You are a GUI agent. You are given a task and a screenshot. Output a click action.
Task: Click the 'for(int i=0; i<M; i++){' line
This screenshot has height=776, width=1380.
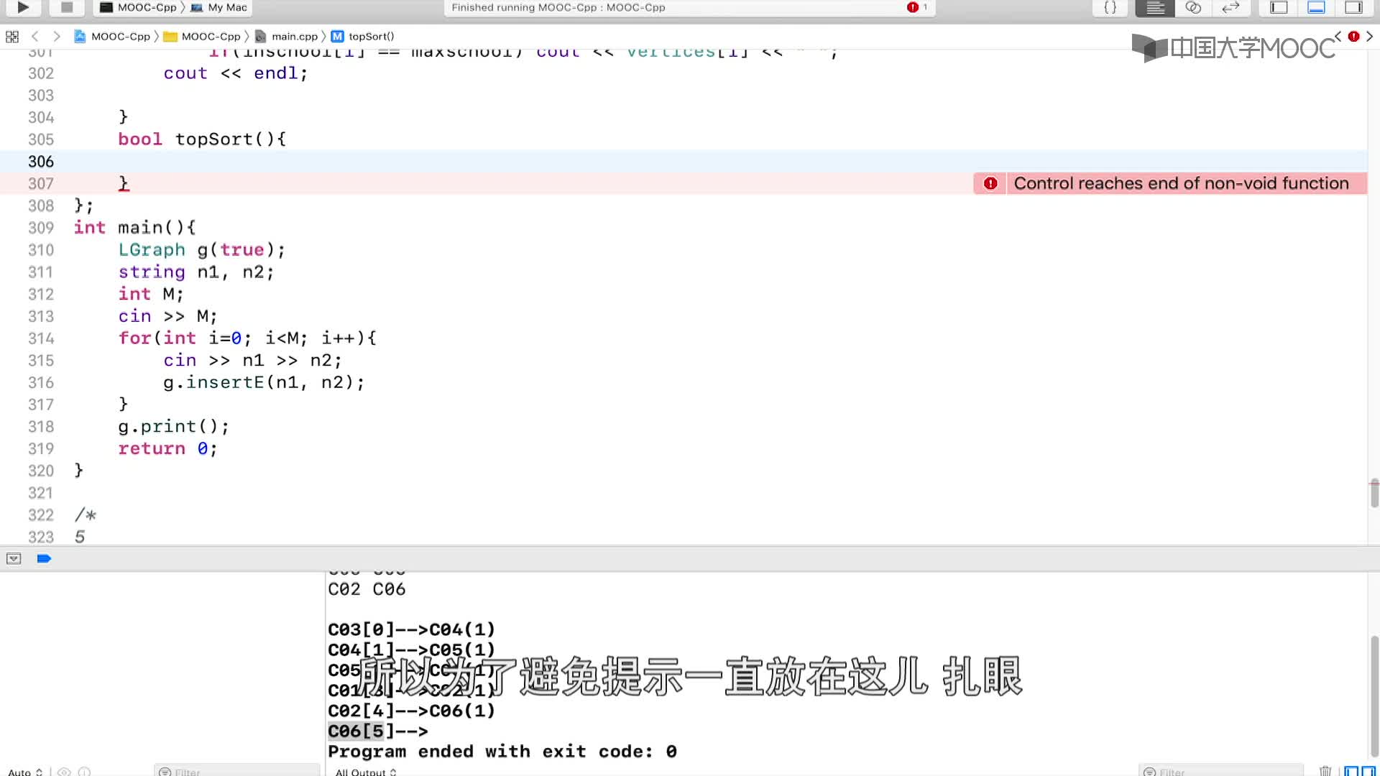[x=247, y=338]
